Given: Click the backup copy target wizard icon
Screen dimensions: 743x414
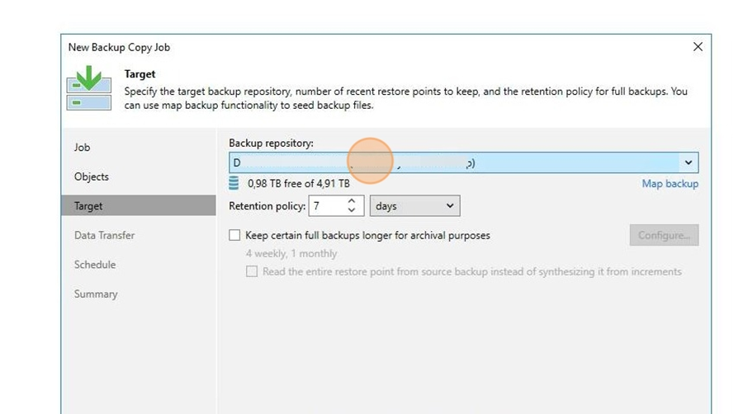Looking at the screenshot, I should 89,88.
